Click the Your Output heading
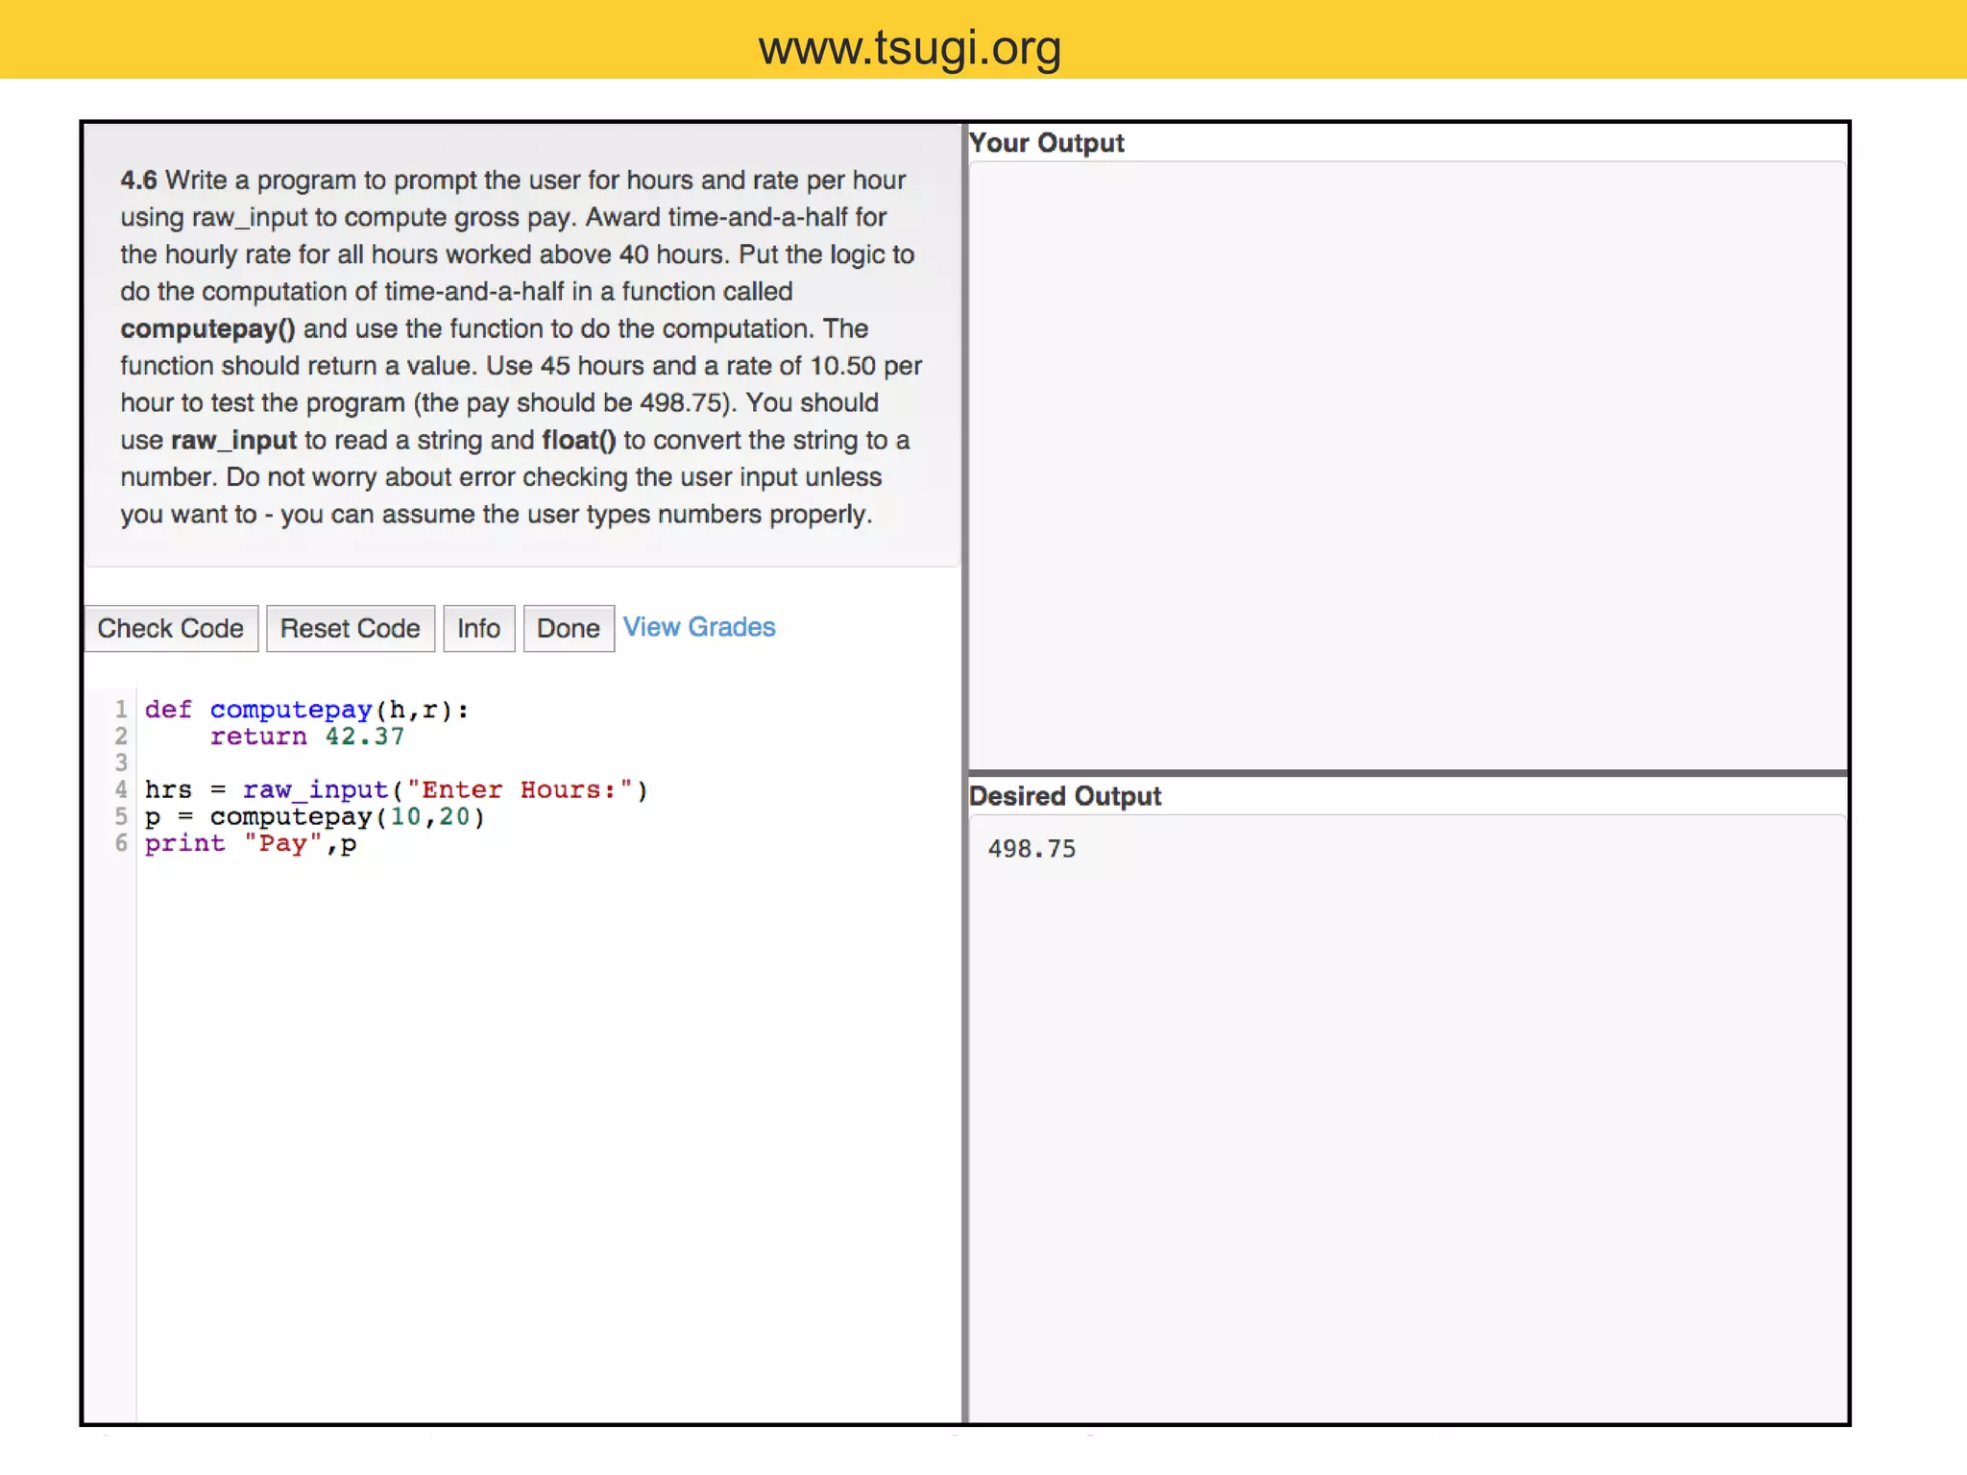Viewport: 1967px width, 1475px height. pyautogui.click(x=1047, y=143)
